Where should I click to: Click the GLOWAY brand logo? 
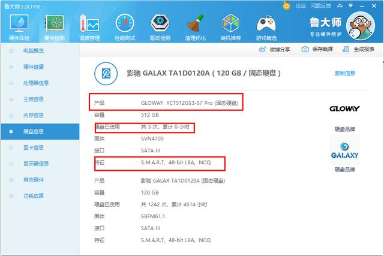coord(344,109)
